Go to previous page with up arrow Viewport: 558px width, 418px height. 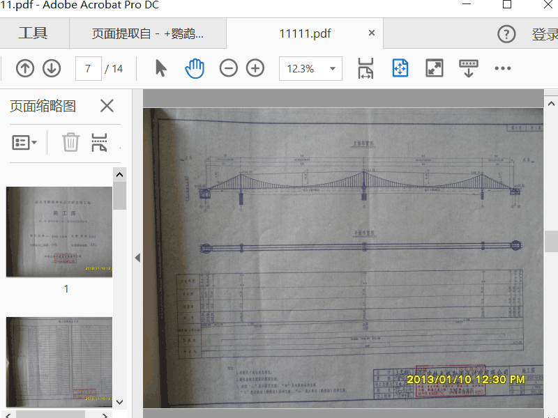[25, 68]
